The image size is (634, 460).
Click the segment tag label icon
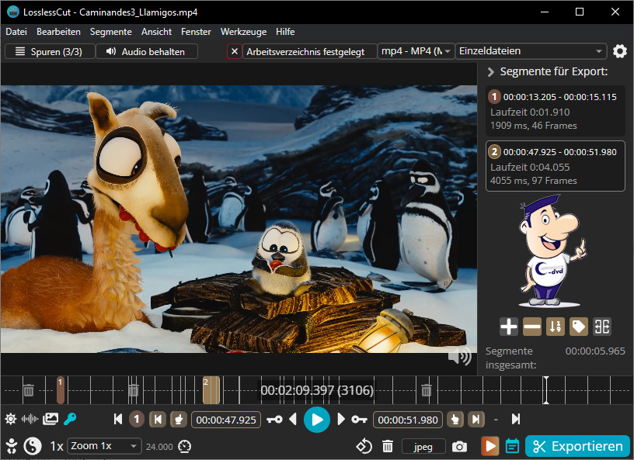[578, 327]
